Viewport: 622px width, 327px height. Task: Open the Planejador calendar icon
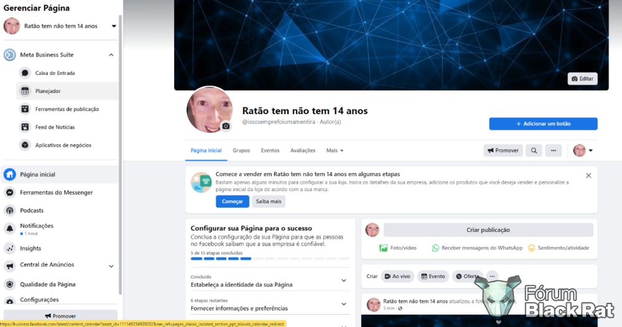25,91
